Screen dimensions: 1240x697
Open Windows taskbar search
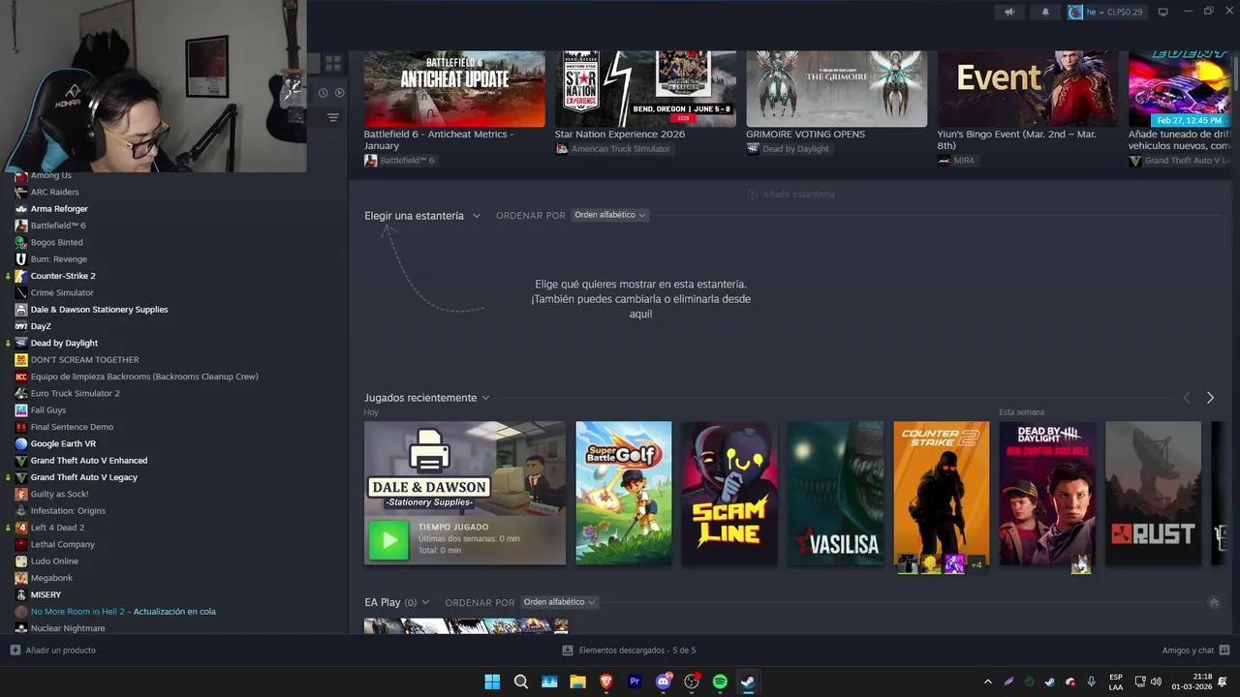click(x=521, y=682)
